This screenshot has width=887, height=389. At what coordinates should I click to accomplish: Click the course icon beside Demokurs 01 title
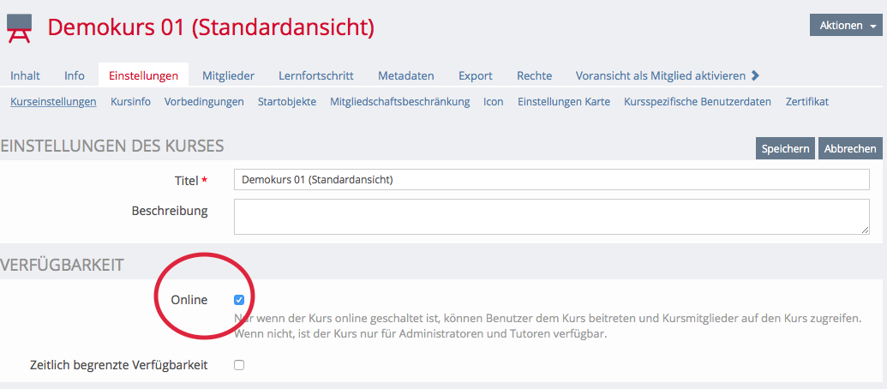[x=20, y=27]
